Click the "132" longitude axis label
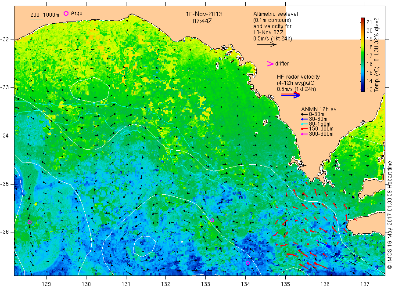Image resolution: width=395 pixels, height=290 pixels. click(x=166, y=284)
